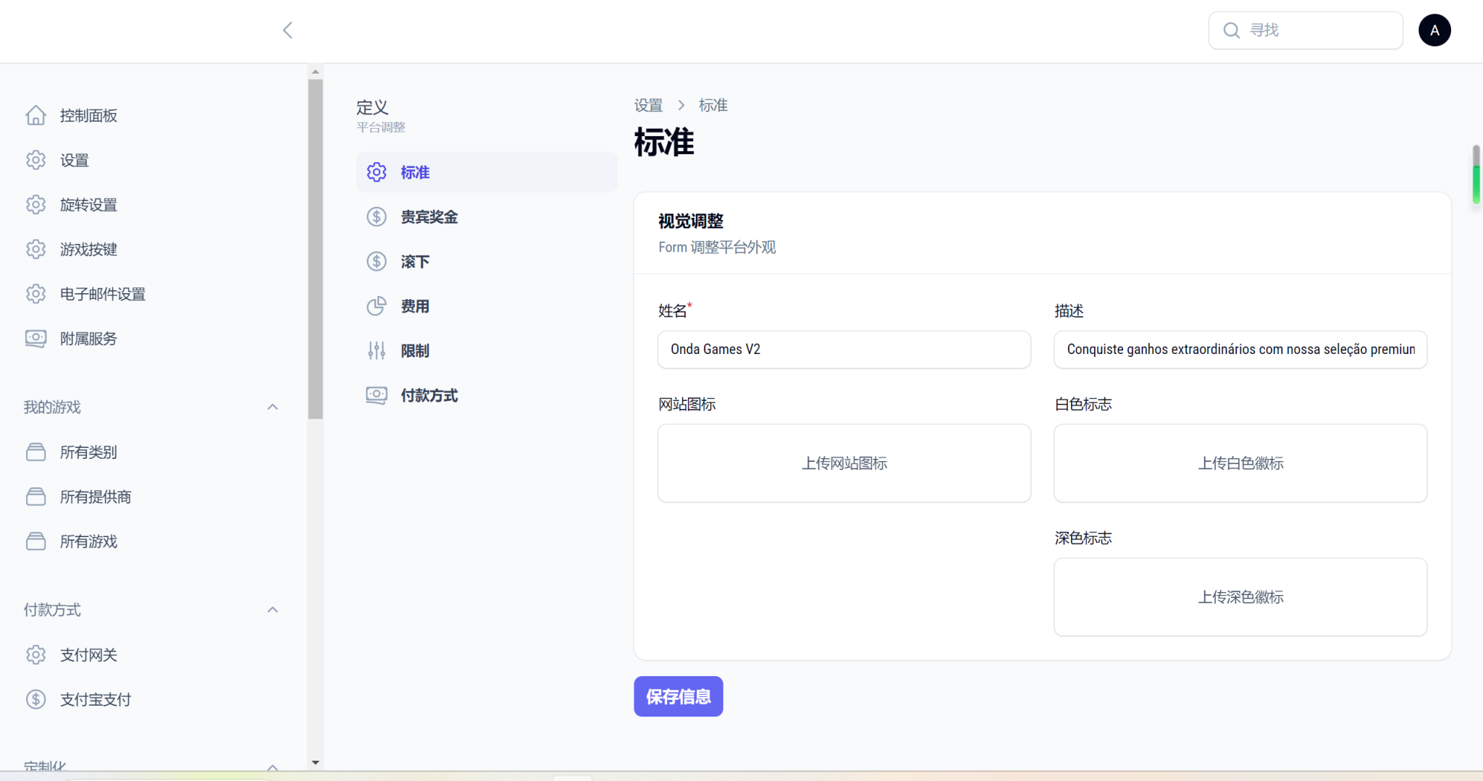The height and width of the screenshot is (781, 1483).
Task: Click the cash icon beside 附属服务
Action: (35, 339)
